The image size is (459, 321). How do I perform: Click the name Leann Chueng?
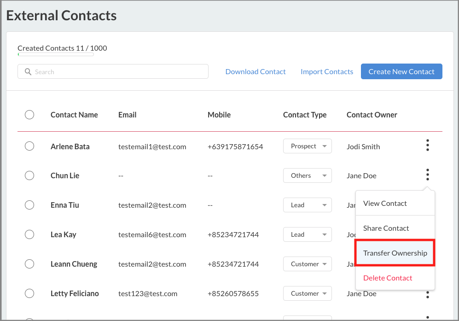(x=74, y=264)
